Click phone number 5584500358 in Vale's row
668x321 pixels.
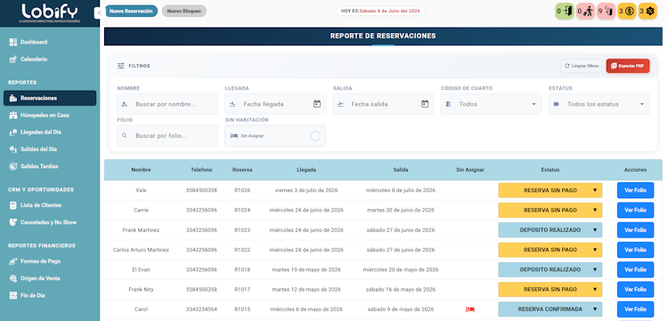click(201, 190)
